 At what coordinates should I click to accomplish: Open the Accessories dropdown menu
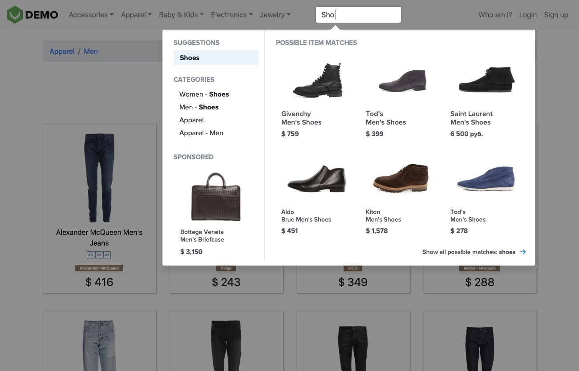pos(91,15)
